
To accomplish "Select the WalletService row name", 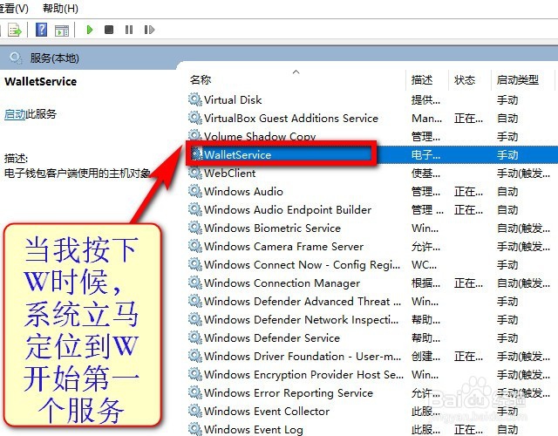I will 238,155.
